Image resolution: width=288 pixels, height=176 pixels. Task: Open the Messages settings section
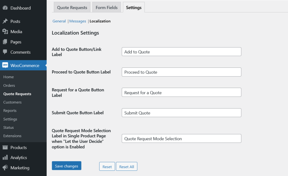[x=78, y=21]
